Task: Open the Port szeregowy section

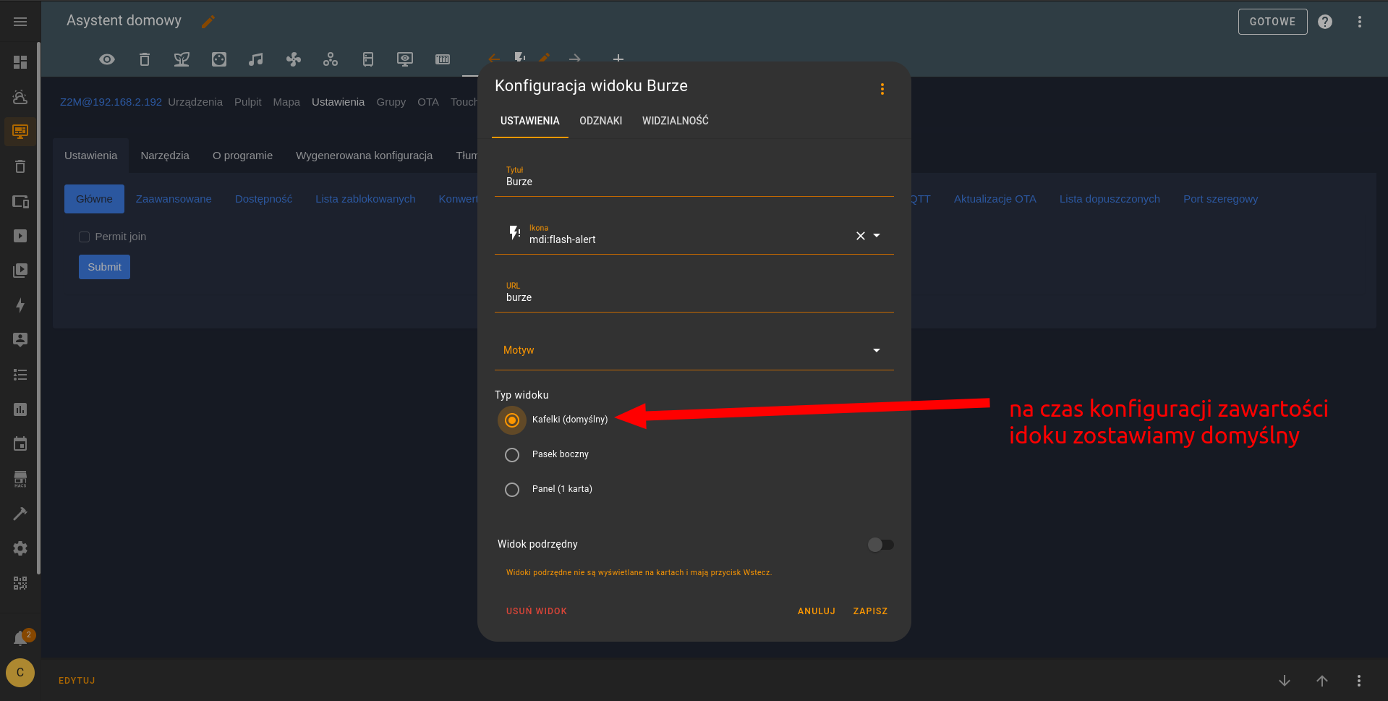Action: (x=1221, y=199)
